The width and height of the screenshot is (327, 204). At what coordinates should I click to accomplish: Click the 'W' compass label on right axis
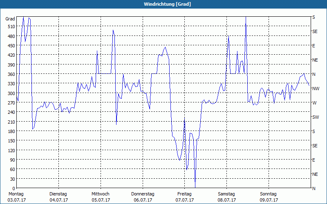[314, 103]
